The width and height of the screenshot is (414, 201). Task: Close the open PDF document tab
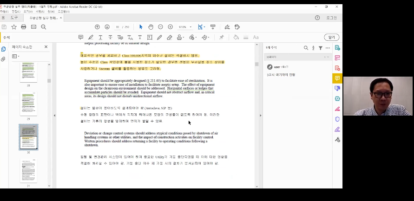(x=61, y=18)
